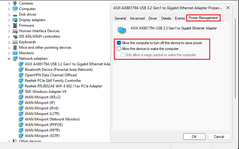The width and height of the screenshot is (239, 149).
Task: Click the Cameras device category icon
Action: (15, 3)
